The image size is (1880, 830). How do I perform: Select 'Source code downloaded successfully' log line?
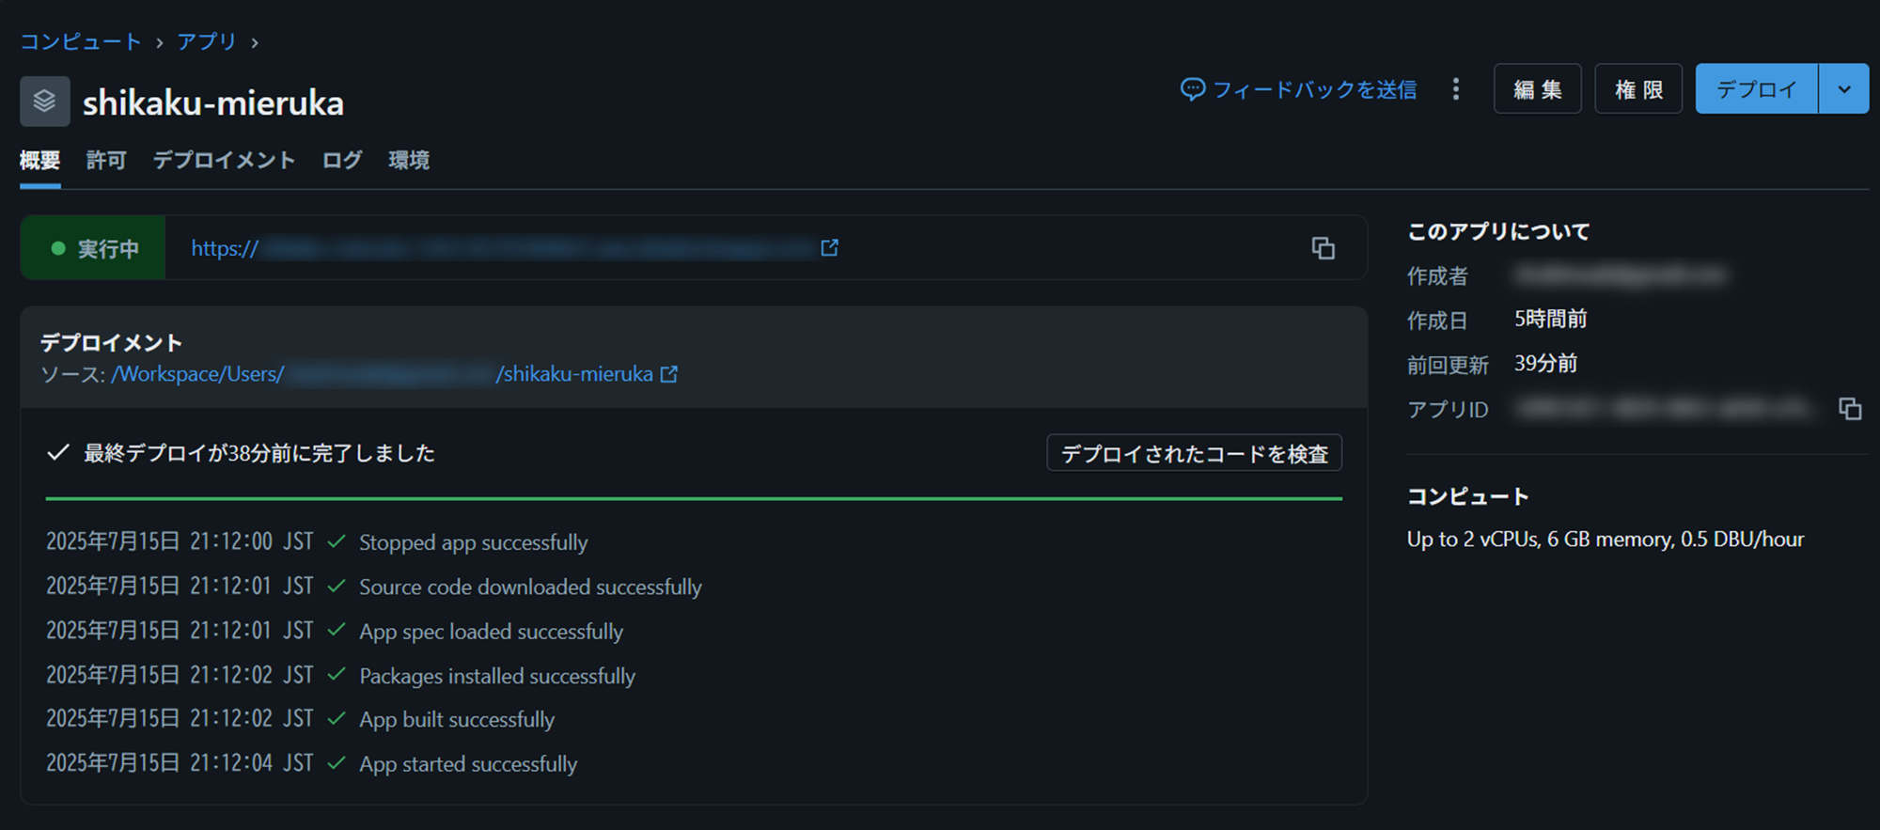click(x=530, y=587)
